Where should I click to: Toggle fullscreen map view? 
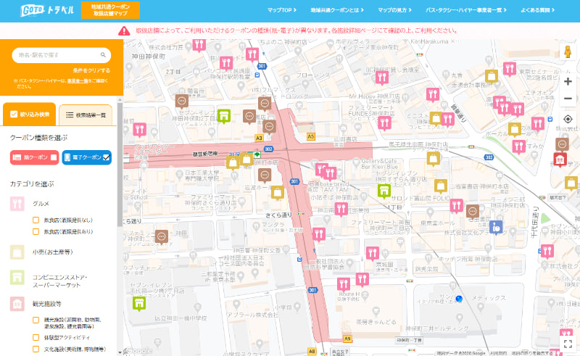point(568,344)
